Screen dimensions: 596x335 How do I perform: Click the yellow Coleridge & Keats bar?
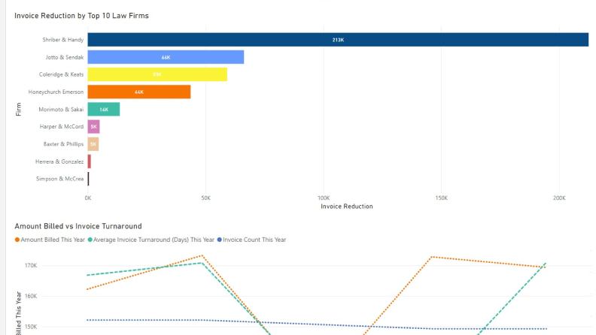click(x=157, y=74)
